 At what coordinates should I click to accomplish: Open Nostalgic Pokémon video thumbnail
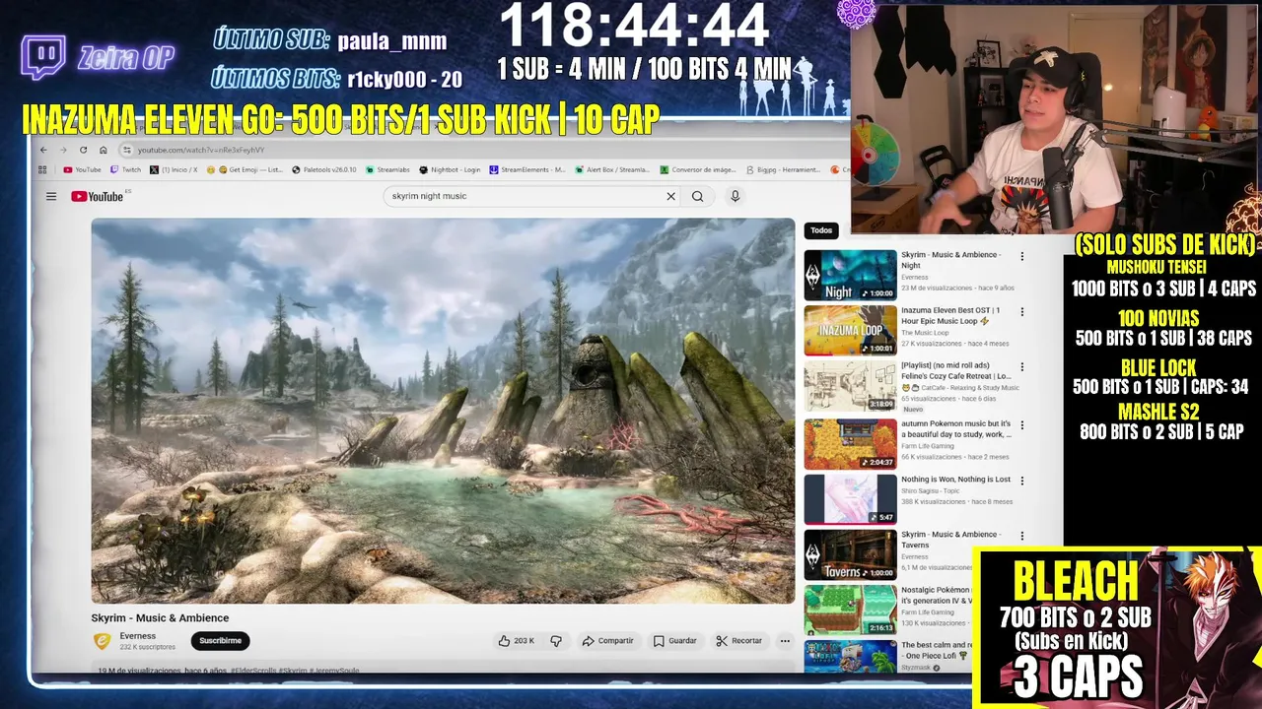[x=850, y=611]
